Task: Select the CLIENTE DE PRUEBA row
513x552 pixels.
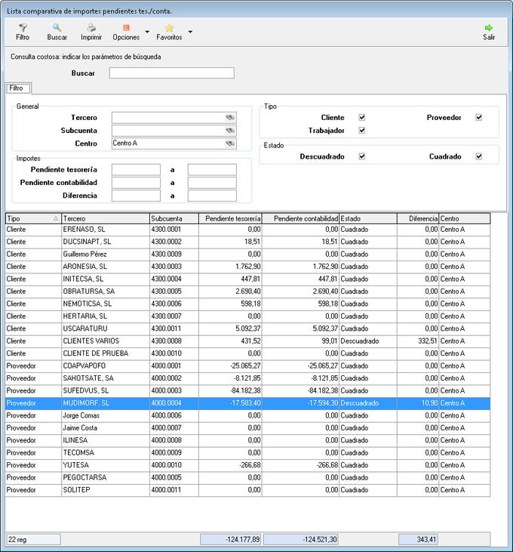Action: coord(247,353)
